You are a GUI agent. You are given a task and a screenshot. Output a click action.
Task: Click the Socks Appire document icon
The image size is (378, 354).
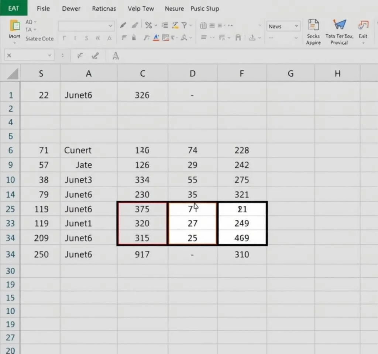click(313, 25)
